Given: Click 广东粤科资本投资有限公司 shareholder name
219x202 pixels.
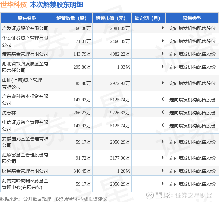Looking at the screenshot, I should (x=25, y=100).
